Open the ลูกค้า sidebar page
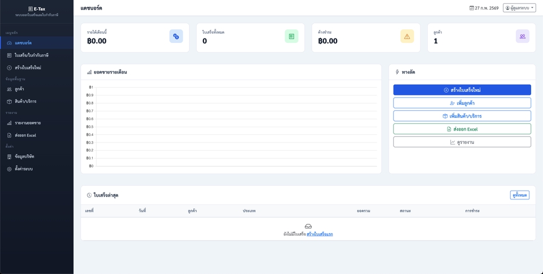 point(19,89)
